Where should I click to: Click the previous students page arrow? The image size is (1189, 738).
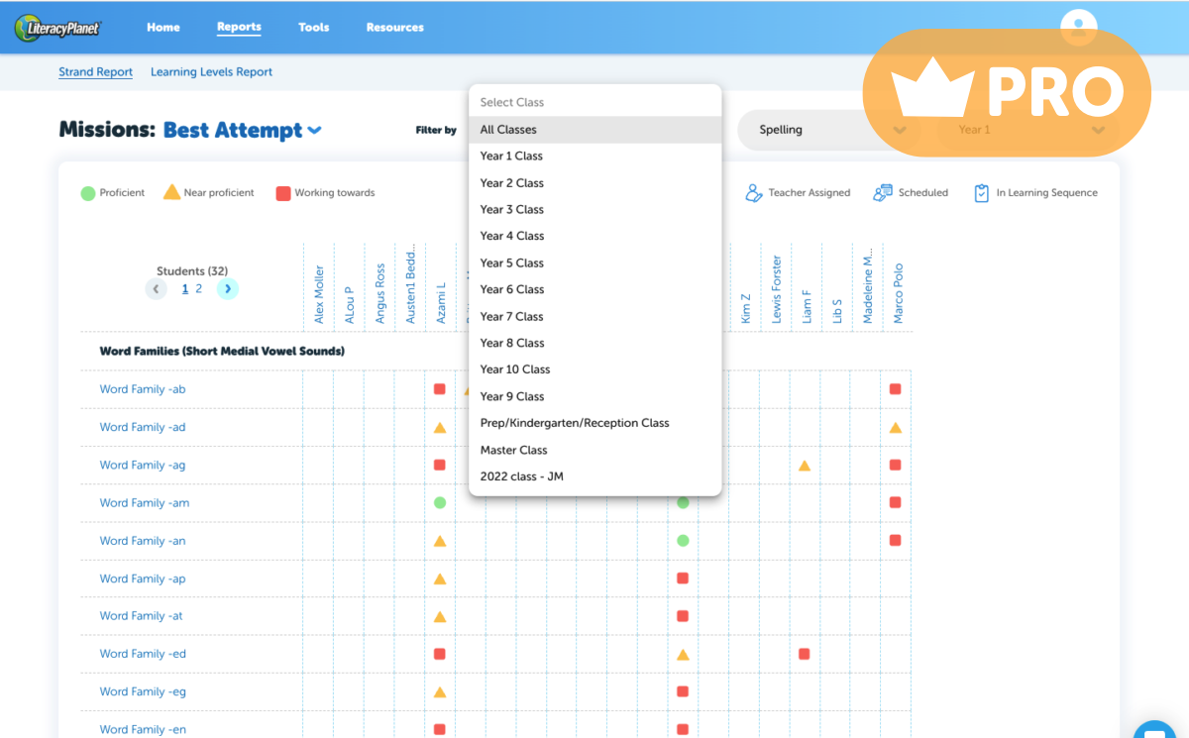coord(157,289)
